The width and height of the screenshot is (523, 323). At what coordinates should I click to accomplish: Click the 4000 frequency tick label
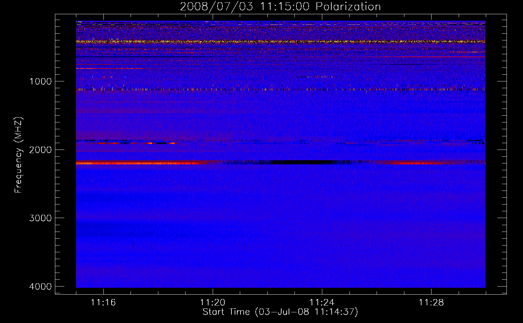[40, 287]
